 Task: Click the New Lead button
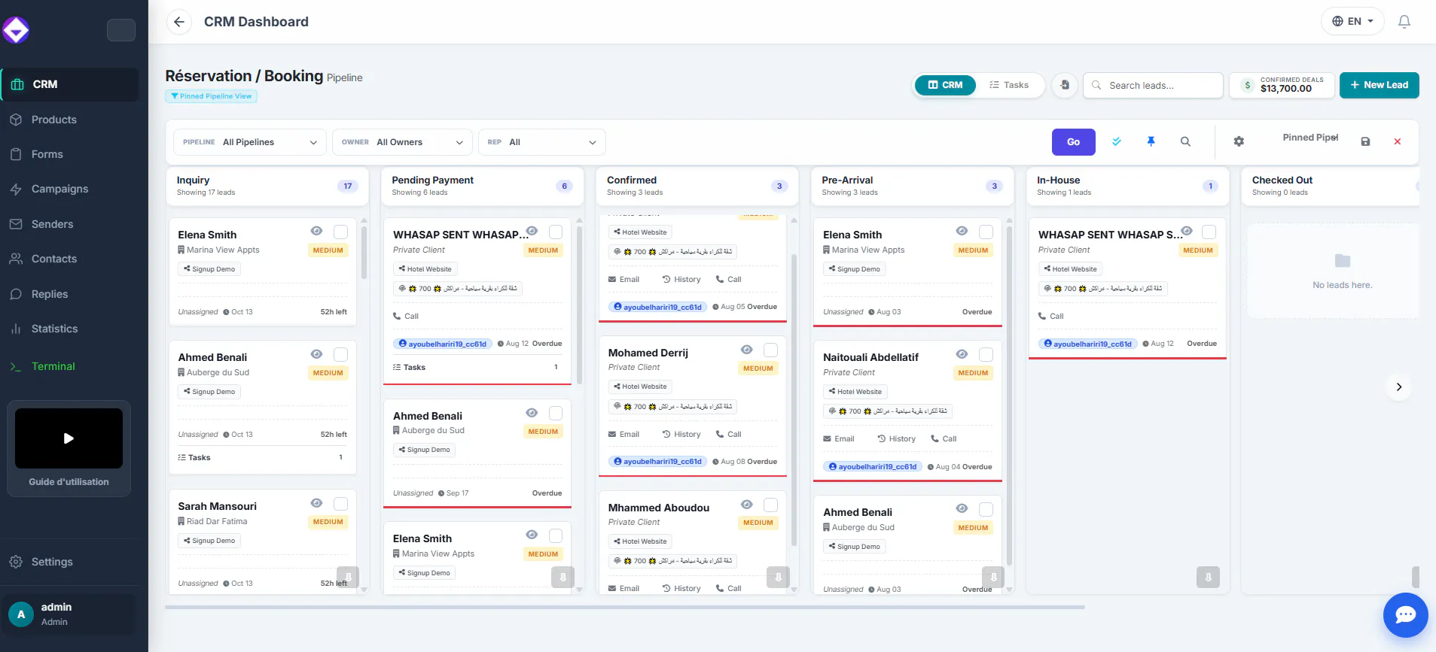1379,85
